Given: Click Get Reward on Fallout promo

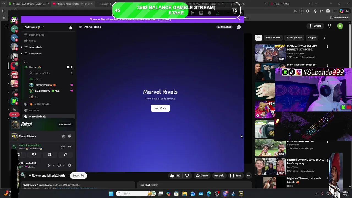Looking at the screenshot, I should click(65, 125).
